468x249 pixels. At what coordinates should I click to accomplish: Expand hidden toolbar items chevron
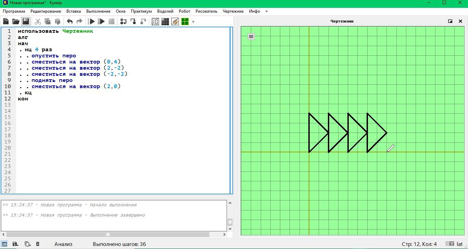(193, 22)
